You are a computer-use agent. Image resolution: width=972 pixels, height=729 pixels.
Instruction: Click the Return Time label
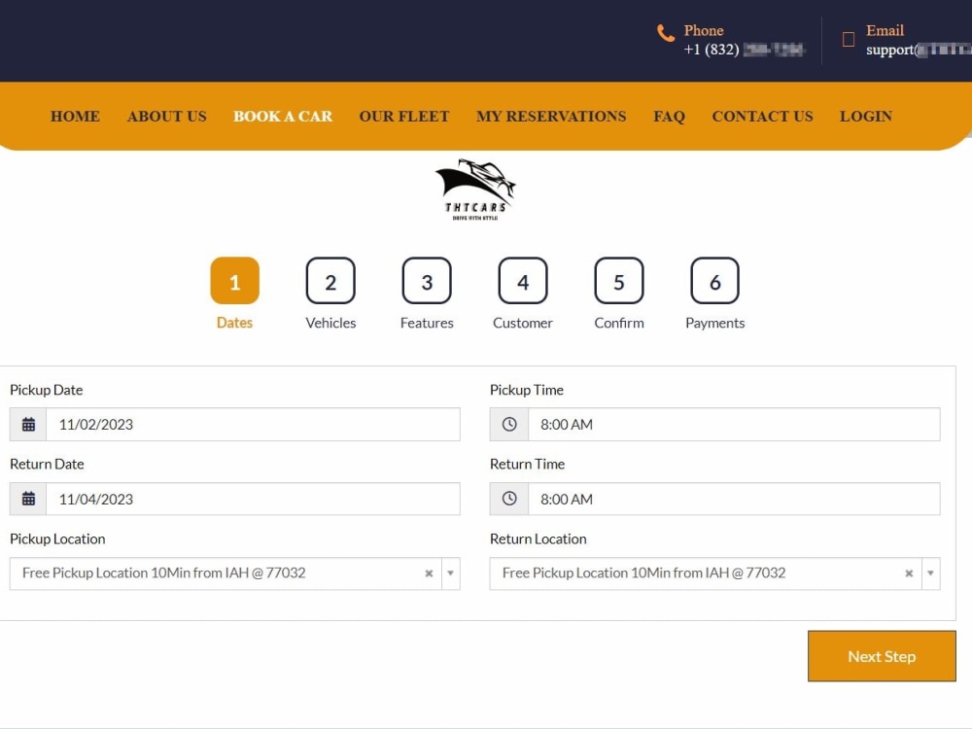click(528, 465)
